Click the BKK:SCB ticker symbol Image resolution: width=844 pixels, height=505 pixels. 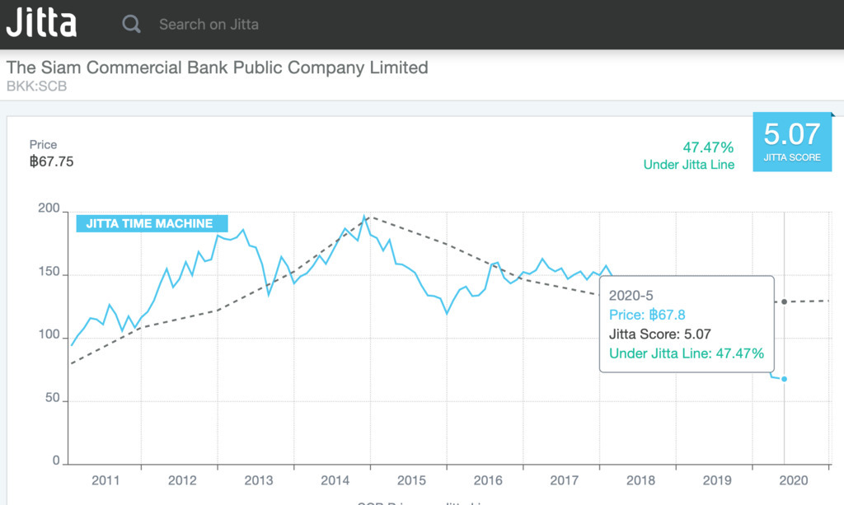point(36,86)
